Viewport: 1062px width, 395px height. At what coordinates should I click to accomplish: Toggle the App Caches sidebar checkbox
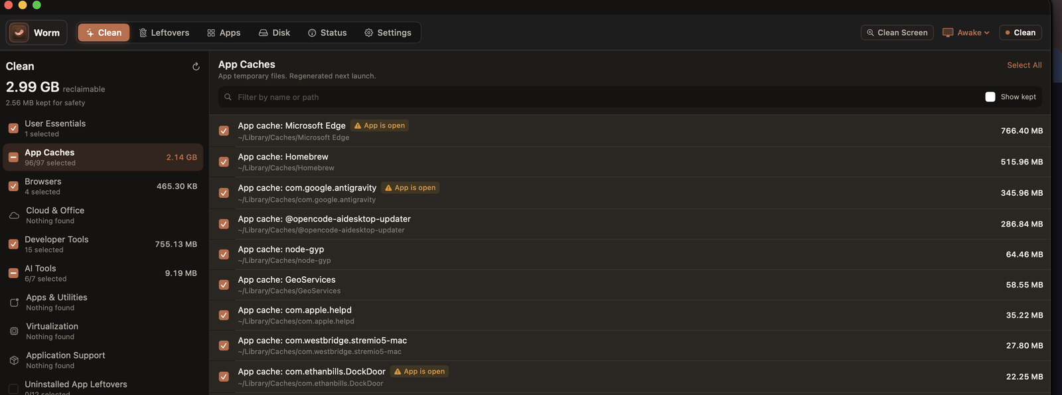(13, 157)
